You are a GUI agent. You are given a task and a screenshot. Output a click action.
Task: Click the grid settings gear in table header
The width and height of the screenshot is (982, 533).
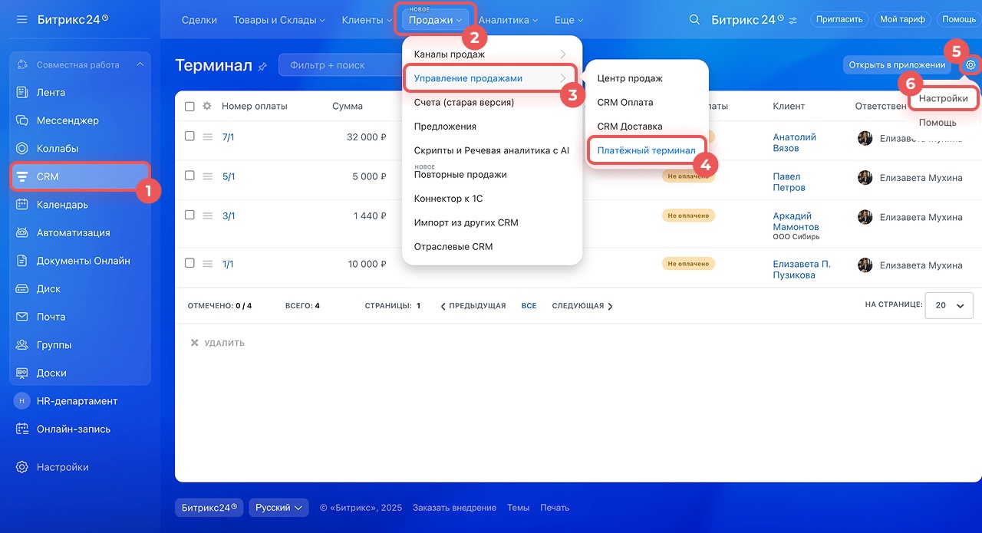click(x=206, y=107)
